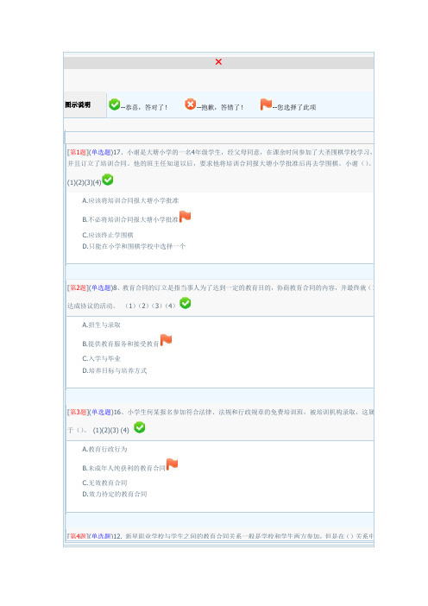Click the 答对了 legend text
Screen dimensions: 428x606
click(x=156, y=107)
